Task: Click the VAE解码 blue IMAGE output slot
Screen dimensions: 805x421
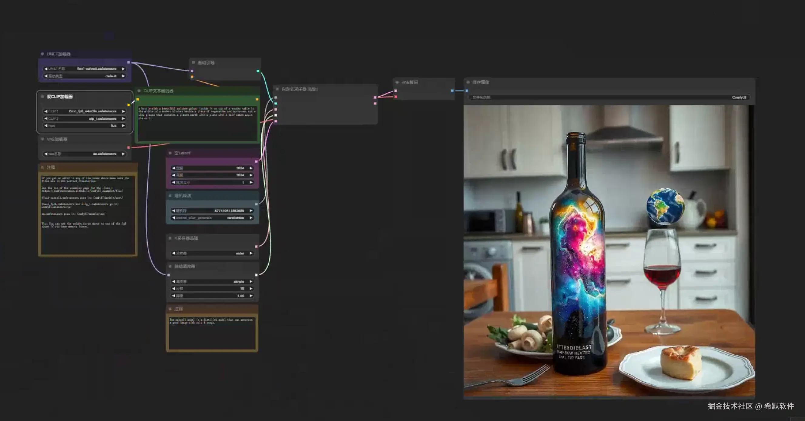Action: pyautogui.click(x=452, y=91)
